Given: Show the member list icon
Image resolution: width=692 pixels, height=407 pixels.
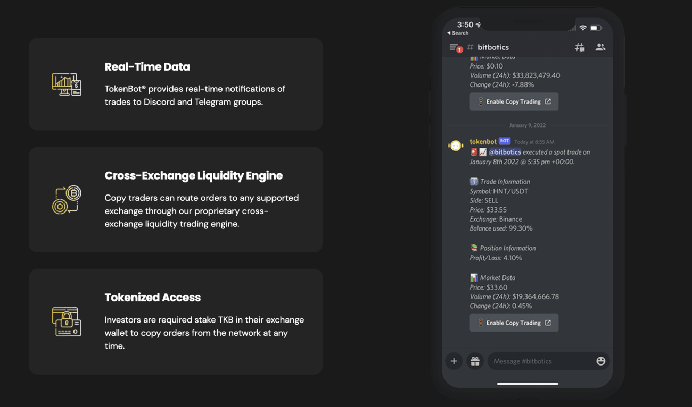Looking at the screenshot, I should 600,47.
